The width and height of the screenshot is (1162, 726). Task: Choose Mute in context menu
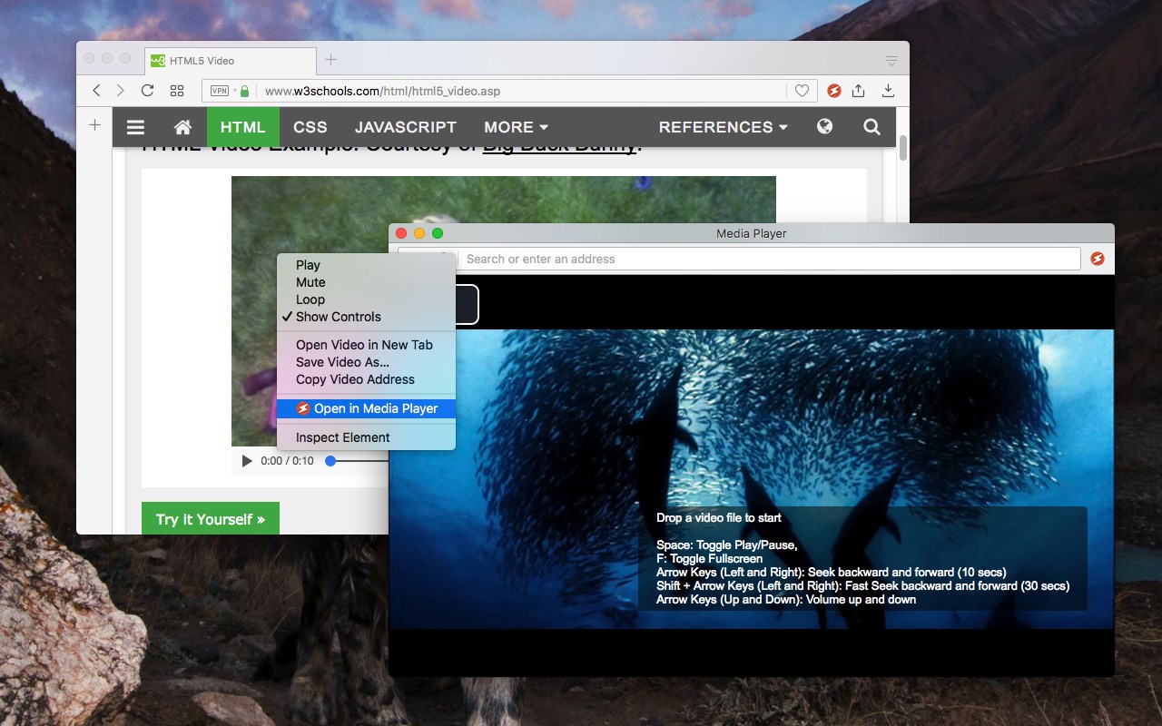[x=365, y=282]
